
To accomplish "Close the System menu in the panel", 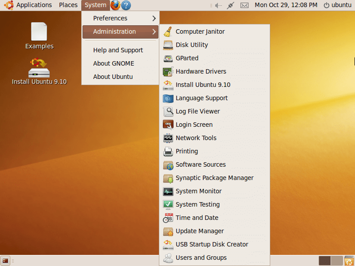I will coord(95,5).
